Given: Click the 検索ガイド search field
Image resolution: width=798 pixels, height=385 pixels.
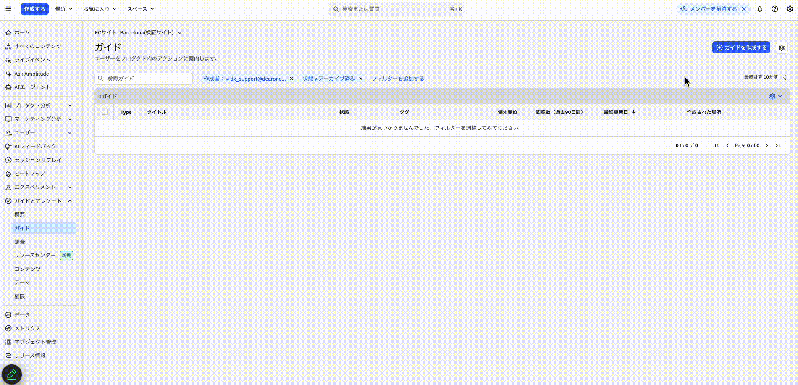Looking at the screenshot, I should pyautogui.click(x=143, y=79).
